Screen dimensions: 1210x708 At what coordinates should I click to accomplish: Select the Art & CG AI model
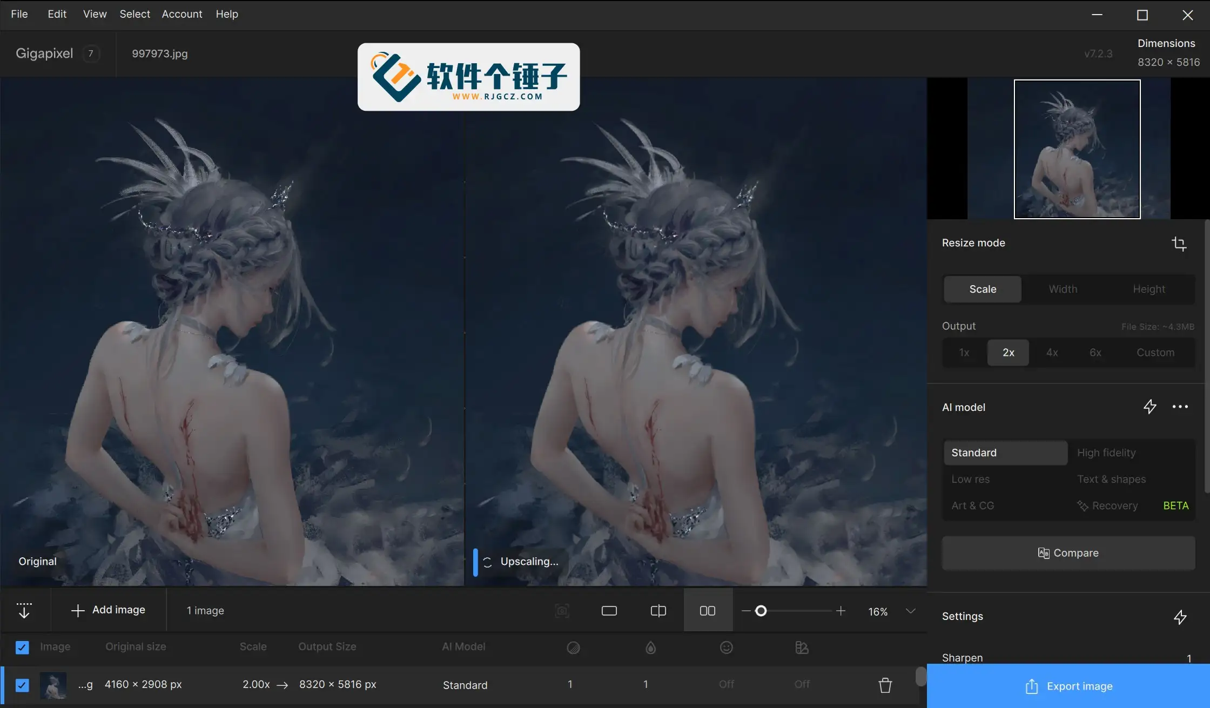[1006, 505]
